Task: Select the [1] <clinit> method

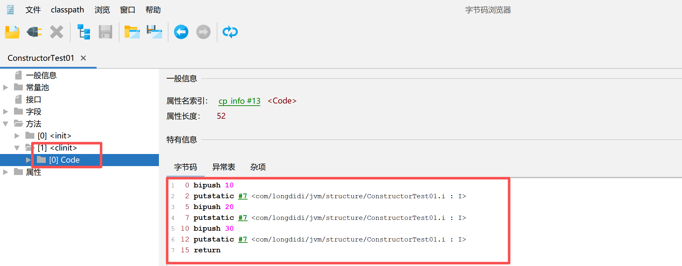Action: pos(57,148)
